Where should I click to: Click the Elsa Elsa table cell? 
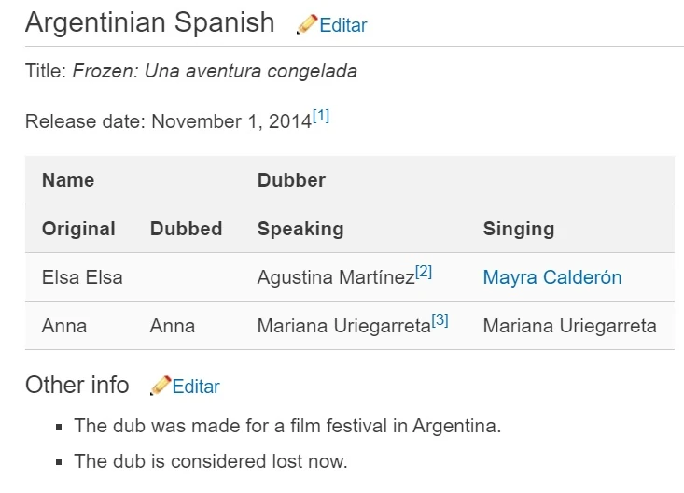click(82, 277)
